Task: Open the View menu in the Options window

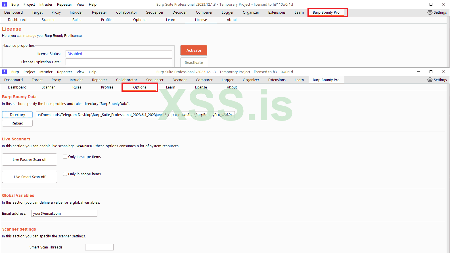Action: (x=80, y=72)
